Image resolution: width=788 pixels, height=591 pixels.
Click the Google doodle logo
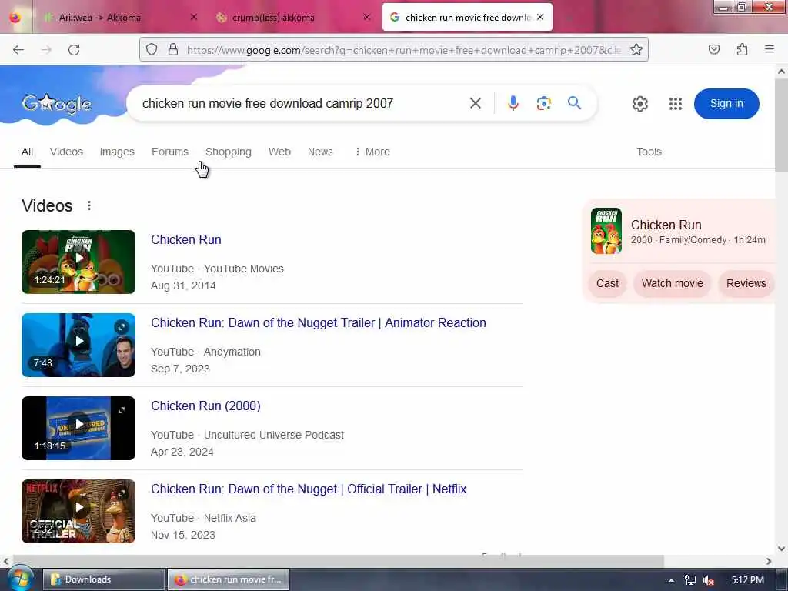(56, 104)
